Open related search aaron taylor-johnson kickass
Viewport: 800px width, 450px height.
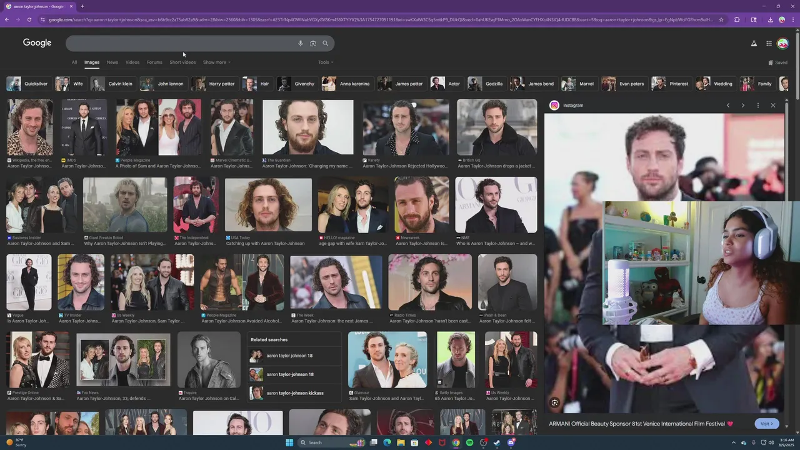(x=294, y=393)
